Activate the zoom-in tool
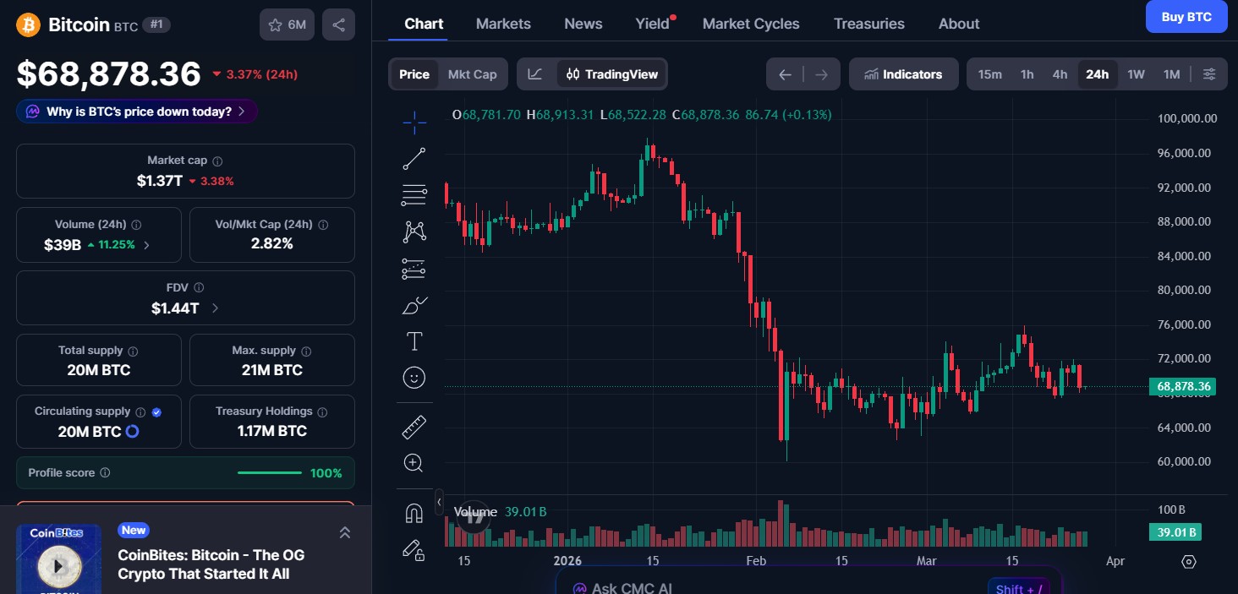 point(414,462)
